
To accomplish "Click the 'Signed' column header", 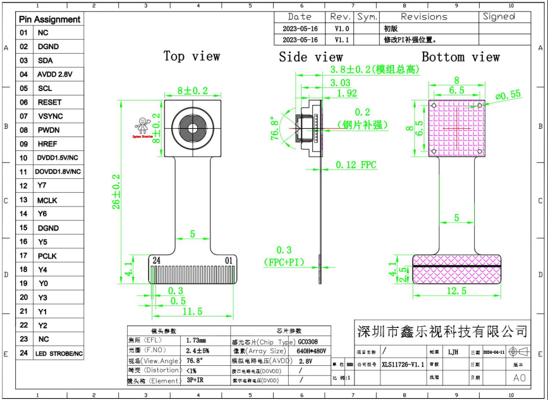I will pyautogui.click(x=499, y=16).
